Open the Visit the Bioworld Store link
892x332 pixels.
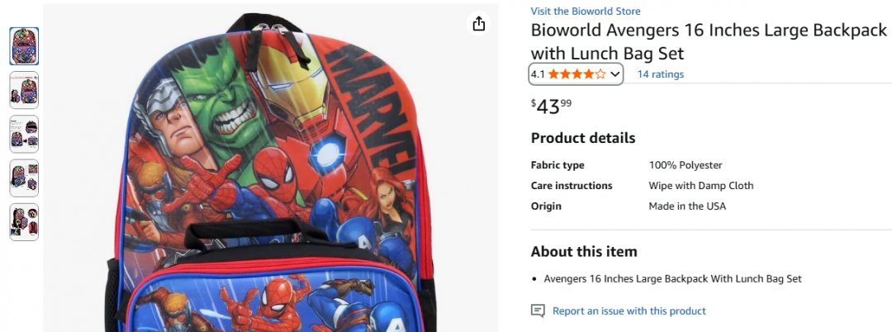(x=586, y=12)
